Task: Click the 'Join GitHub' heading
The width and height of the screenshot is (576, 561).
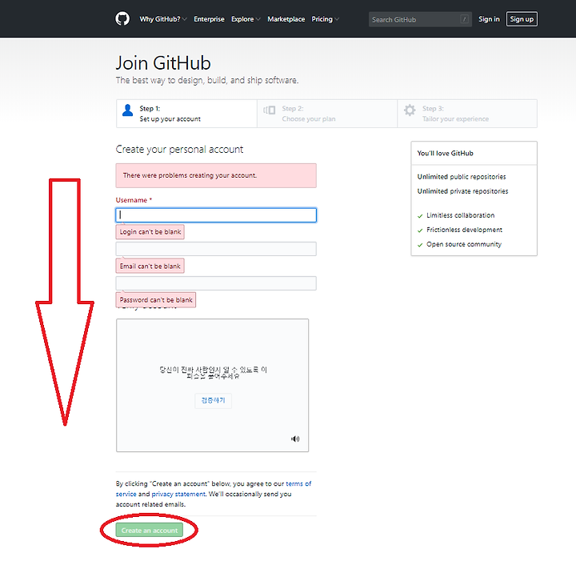Action: (163, 63)
